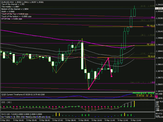Select the 'THV V 3' system label
Image resolution: width=163 pixels, height=122 pixels.
144,95
